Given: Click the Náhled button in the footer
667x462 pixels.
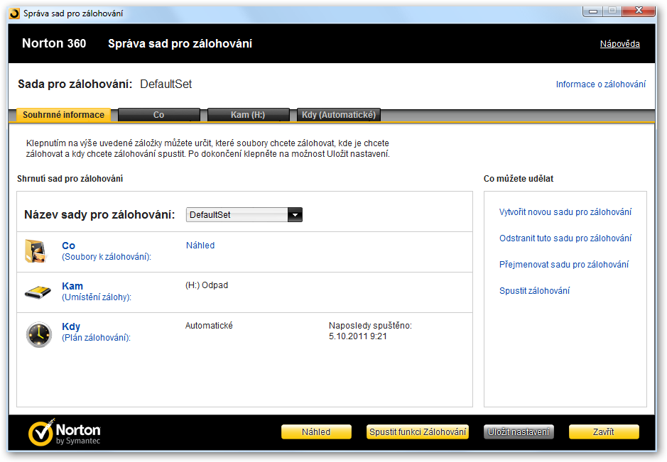Looking at the screenshot, I should pyautogui.click(x=316, y=431).
